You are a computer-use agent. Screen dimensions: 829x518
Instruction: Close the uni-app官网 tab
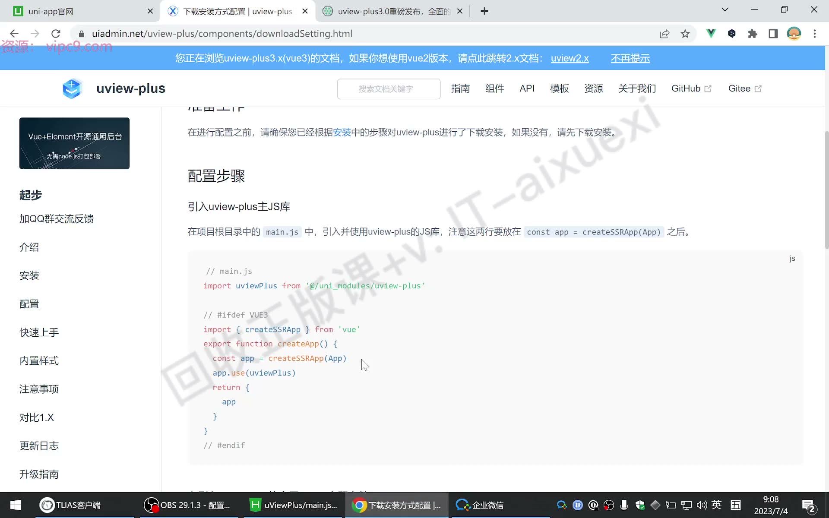(150, 11)
